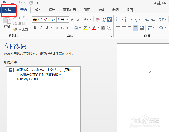Open the 页面布局 tab
The height and width of the screenshot is (132, 169).
69,10
